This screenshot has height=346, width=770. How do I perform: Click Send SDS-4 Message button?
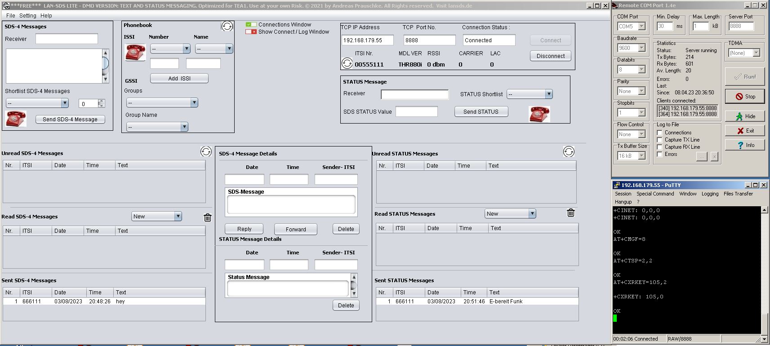tap(70, 120)
